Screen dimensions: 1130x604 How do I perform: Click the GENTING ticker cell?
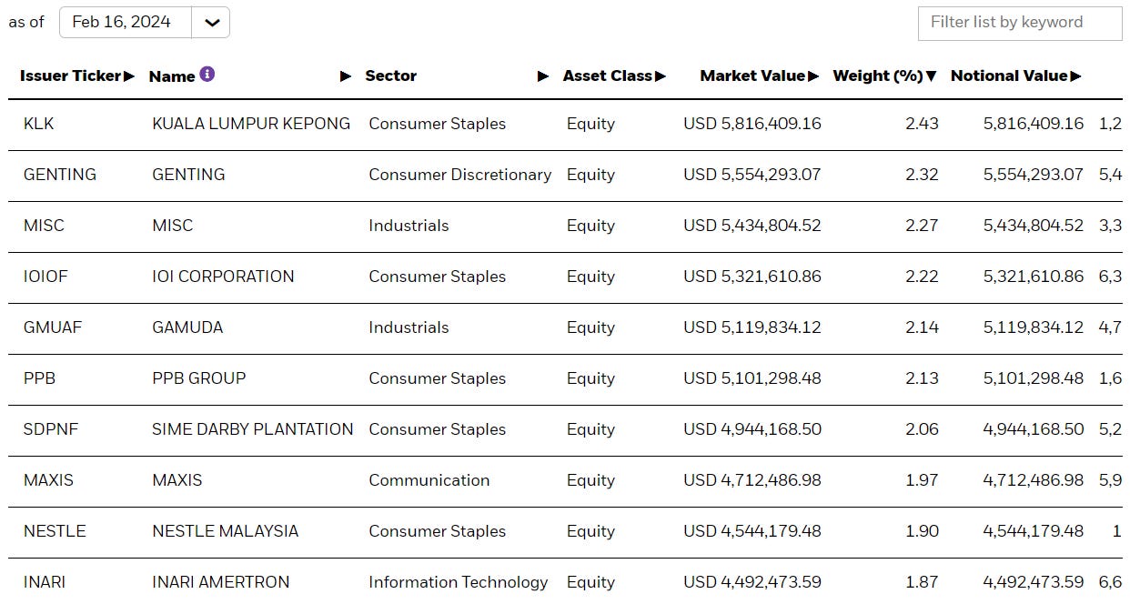pos(60,175)
